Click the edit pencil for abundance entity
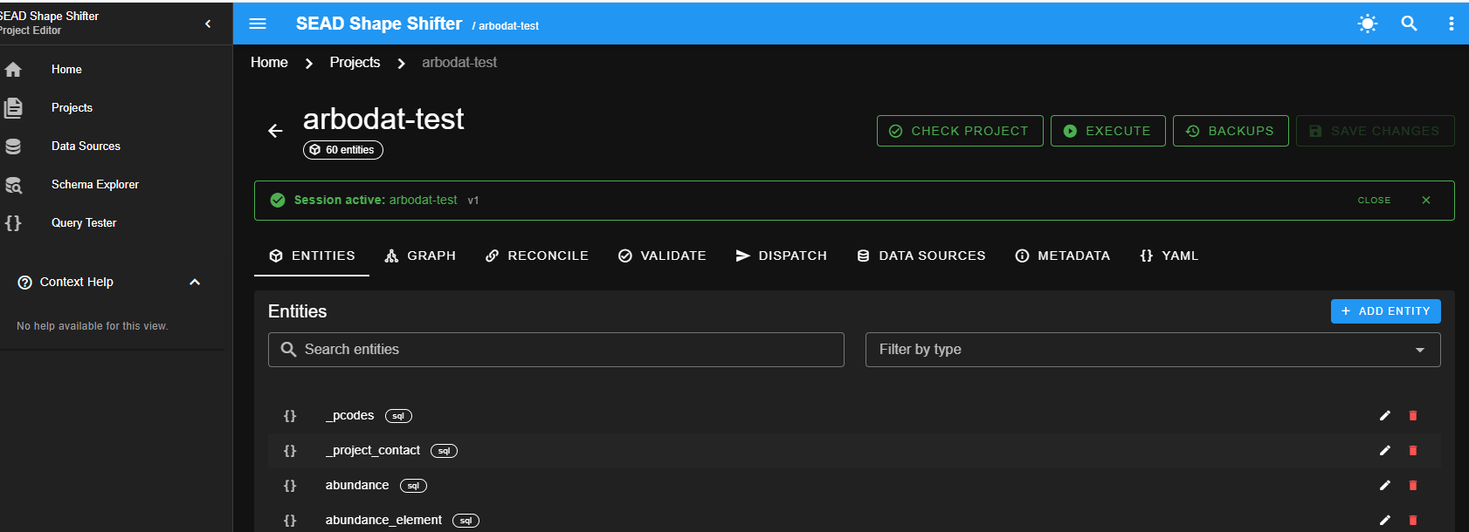Image resolution: width=1469 pixels, height=532 pixels. (1384, 486)
